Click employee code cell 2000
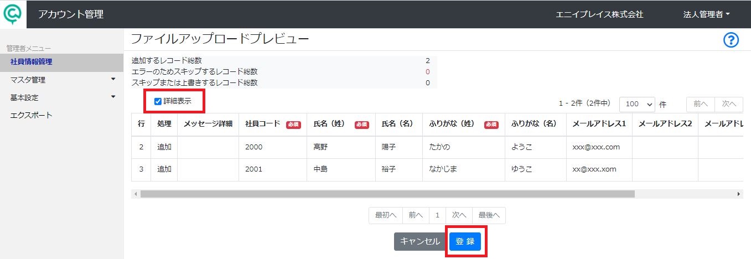This screenshot has height=259, width=751. [x=273, y=147]
